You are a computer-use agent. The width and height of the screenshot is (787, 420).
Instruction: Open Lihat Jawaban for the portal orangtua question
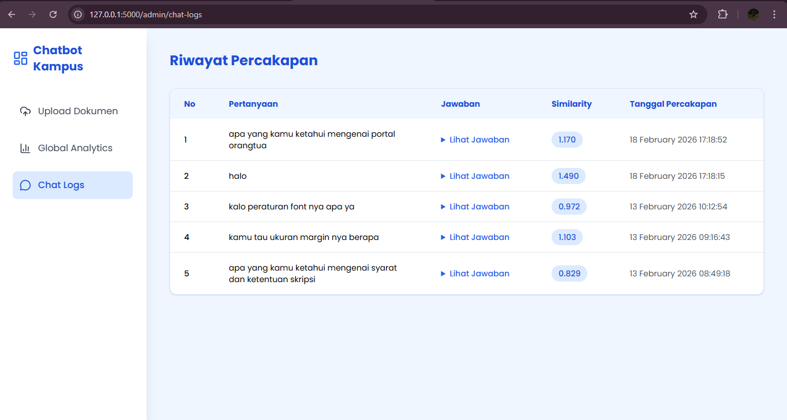pos(474,140)
